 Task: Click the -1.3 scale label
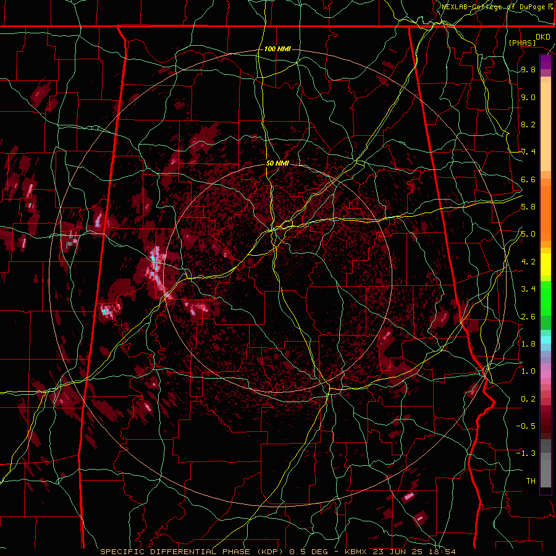(x=526, y=453)
